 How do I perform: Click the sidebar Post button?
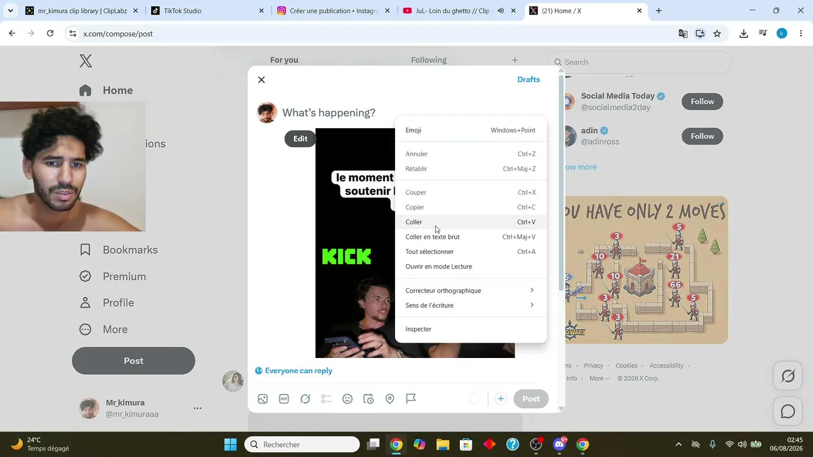[x=133, y=361]
